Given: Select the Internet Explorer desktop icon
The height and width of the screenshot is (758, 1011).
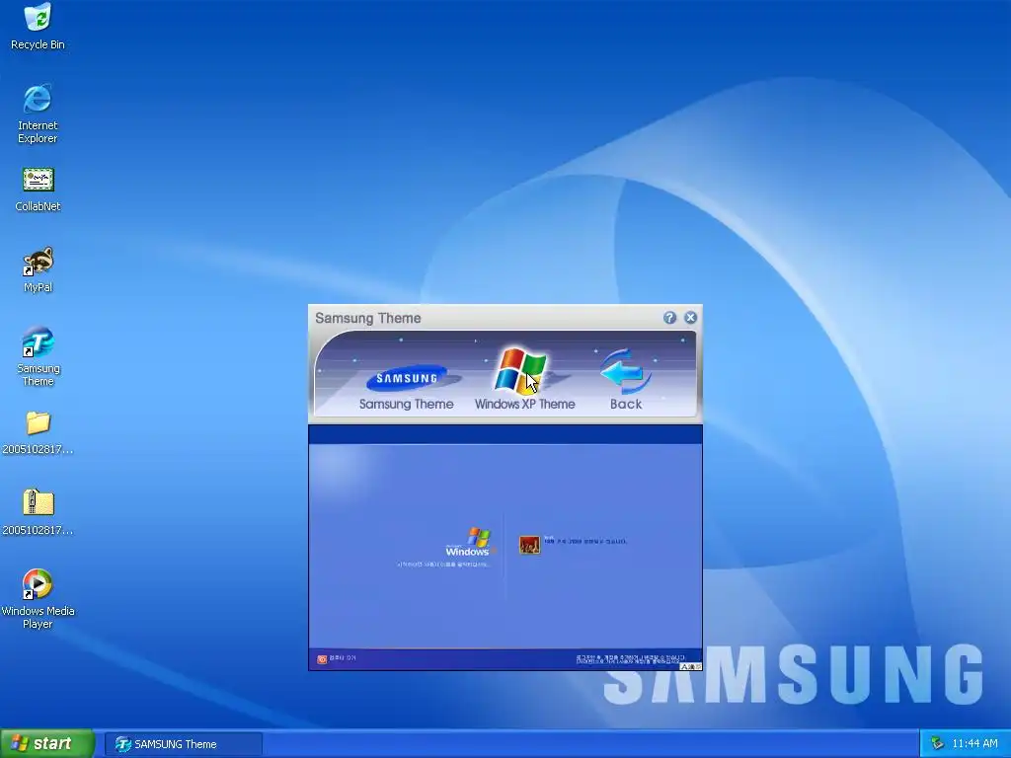Looking at the screenshot, I should click(x=38, y=114).
